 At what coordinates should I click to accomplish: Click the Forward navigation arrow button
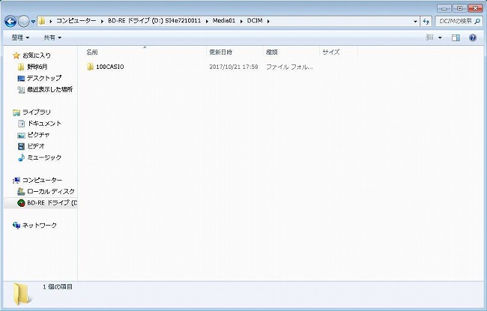point(24,21)
